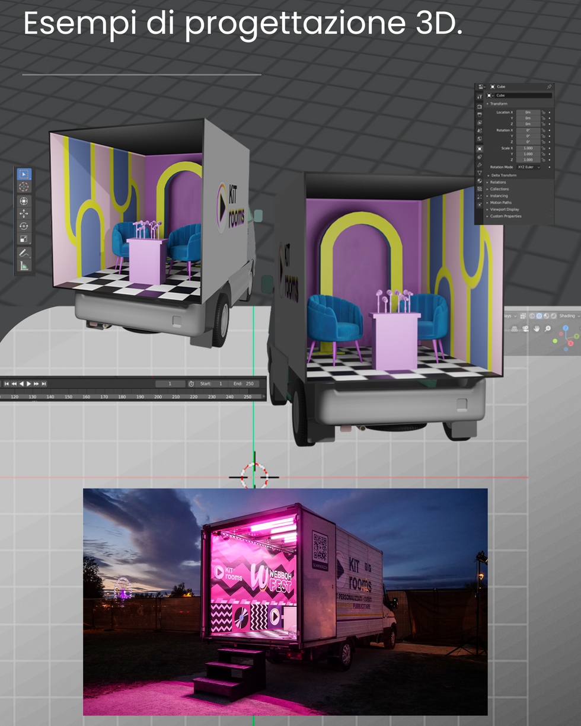The image size is (581, 726).
Task: Toggle X-ray display in viewport header
Action: tap(523, 316)
